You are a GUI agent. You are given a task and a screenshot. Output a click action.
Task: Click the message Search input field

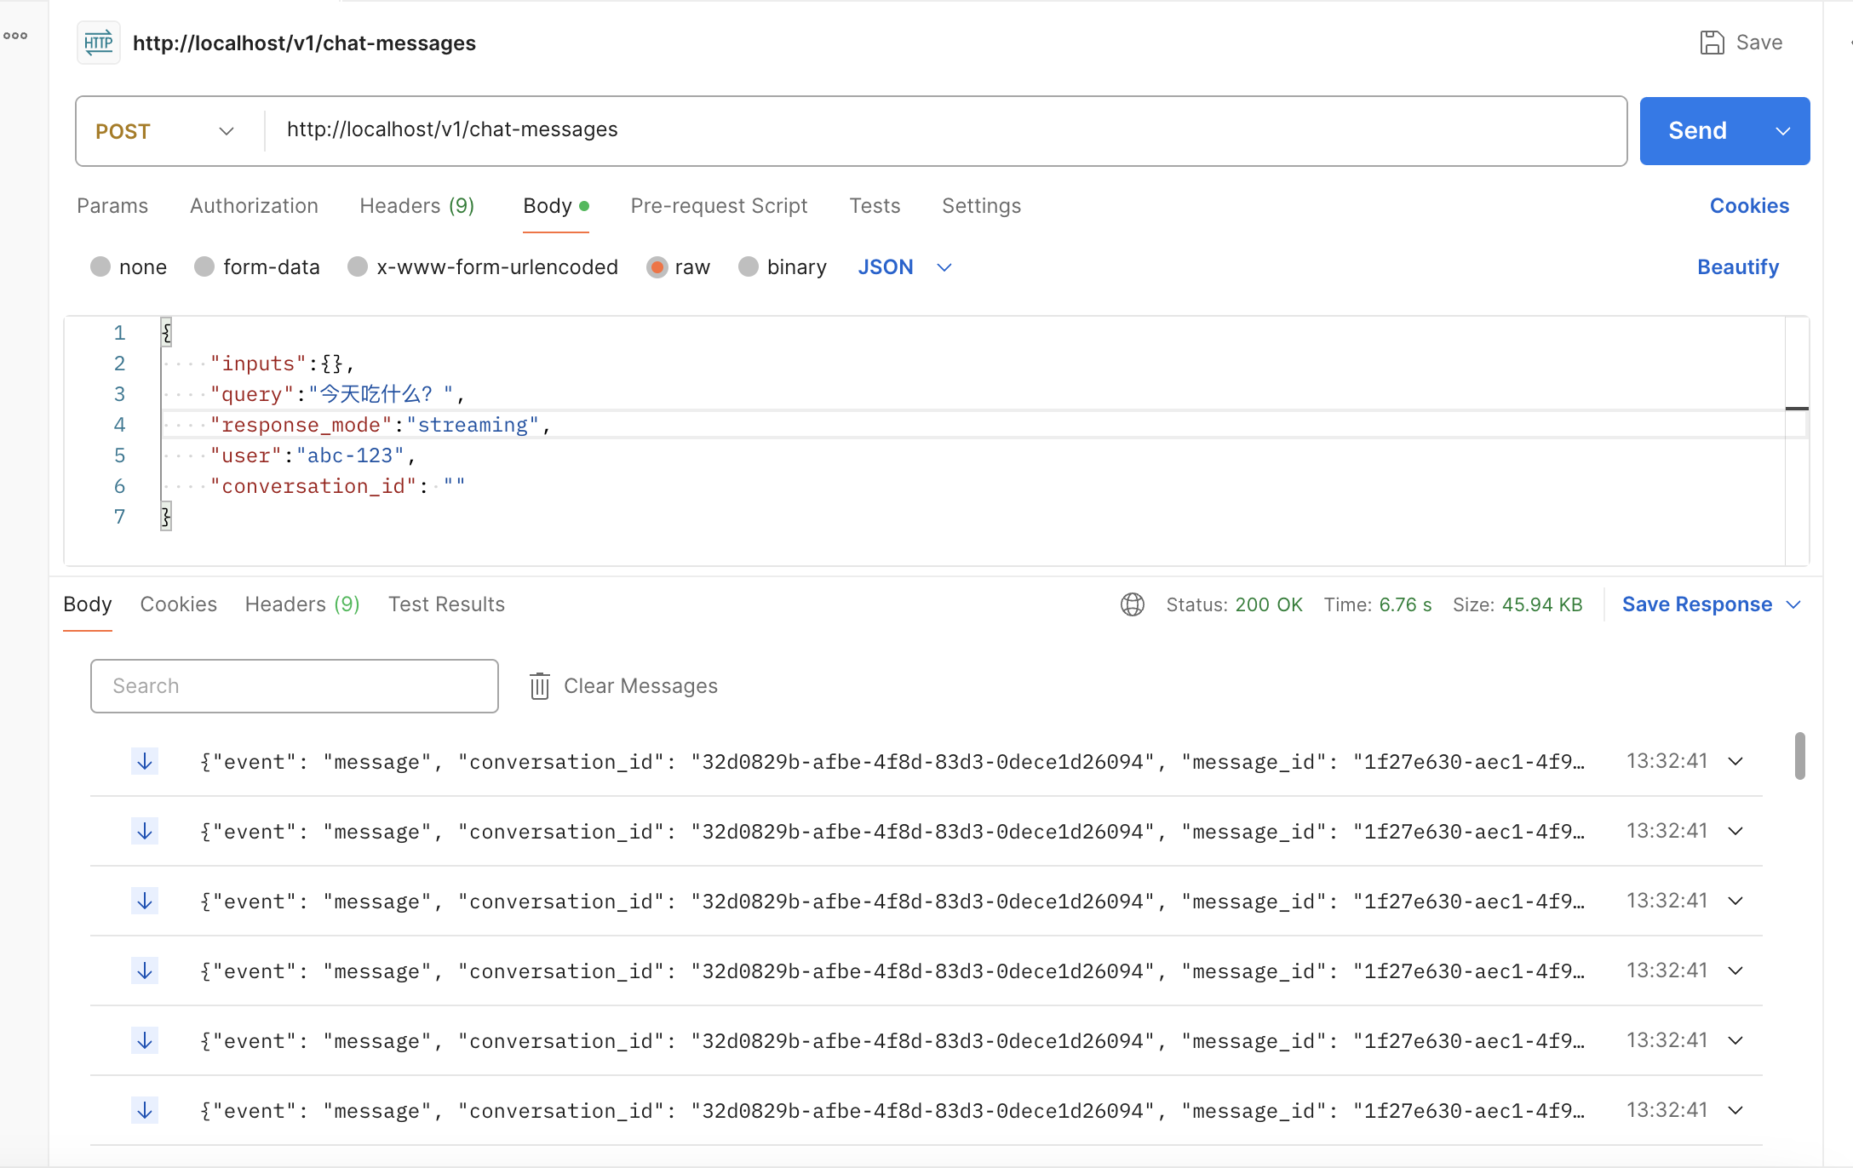click(295, 686)
